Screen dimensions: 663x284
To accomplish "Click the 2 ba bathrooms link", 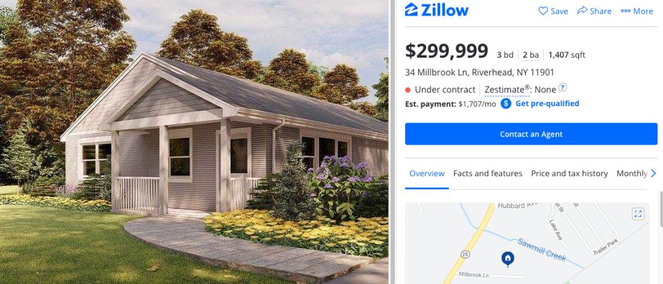I will tap(530, 55).
